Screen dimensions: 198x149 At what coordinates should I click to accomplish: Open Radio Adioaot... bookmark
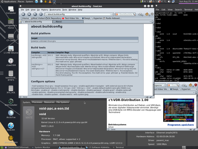112,18
